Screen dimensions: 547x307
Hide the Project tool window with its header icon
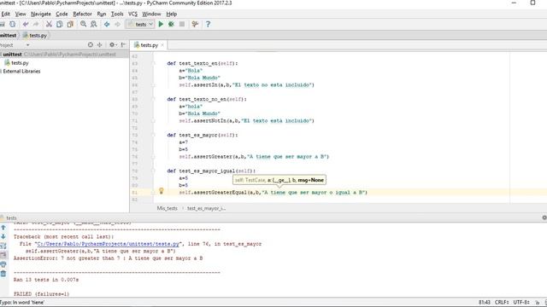[x=123, y=45]
